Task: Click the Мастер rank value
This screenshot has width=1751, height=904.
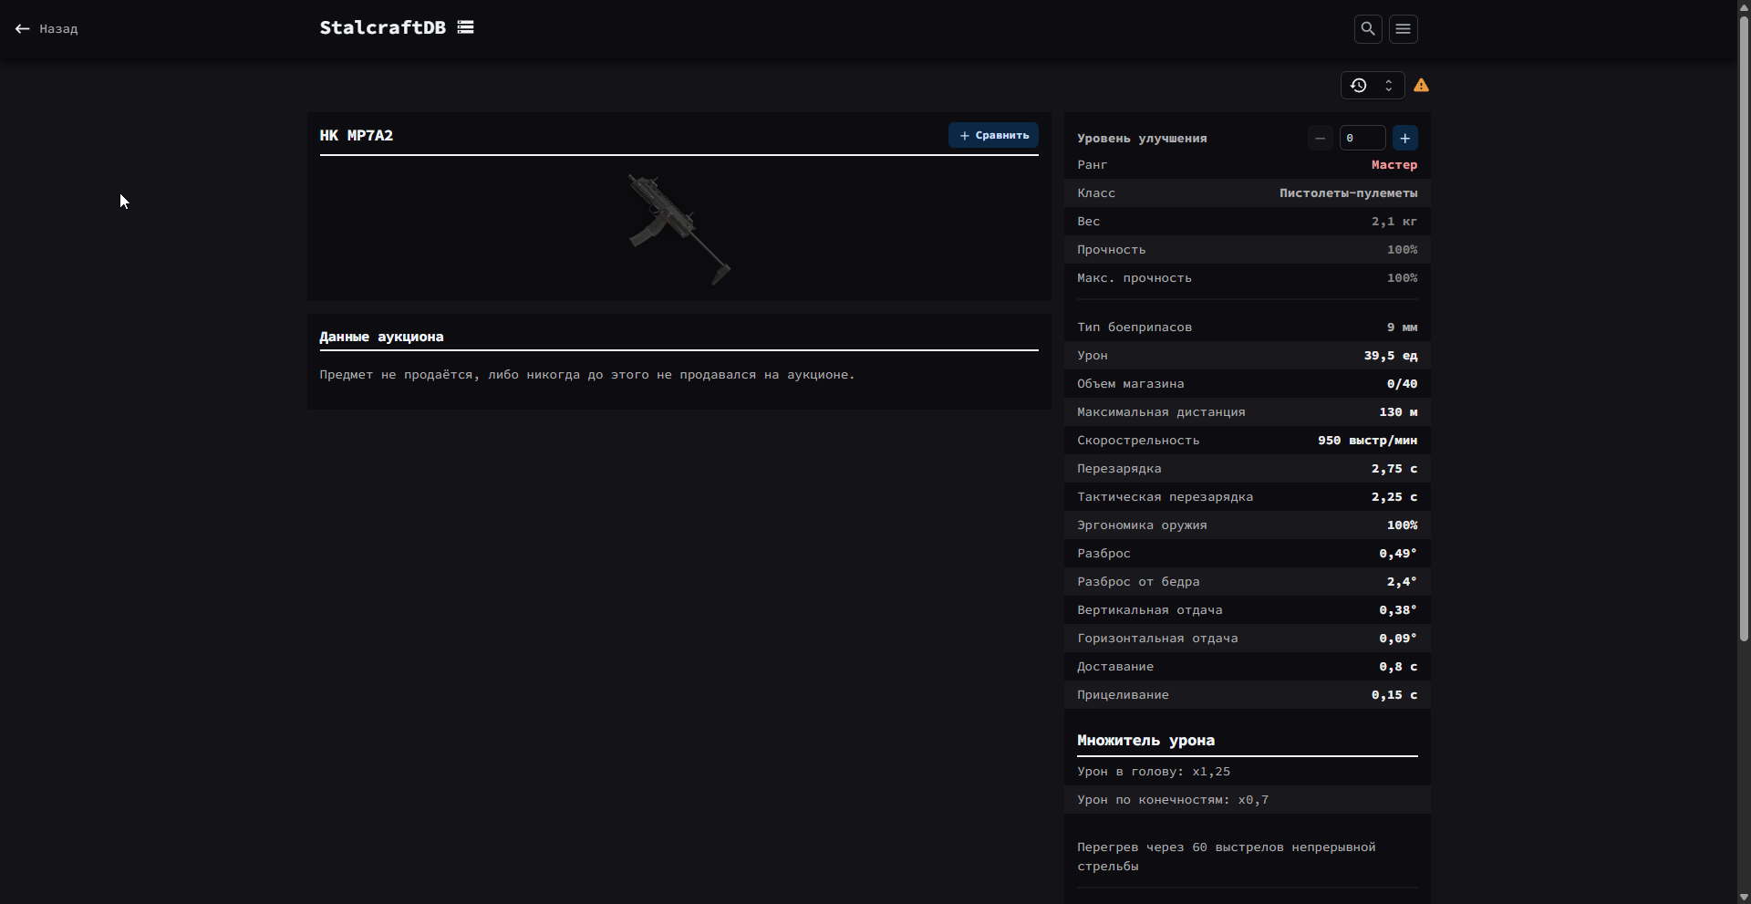Action: pos(1394,165)
